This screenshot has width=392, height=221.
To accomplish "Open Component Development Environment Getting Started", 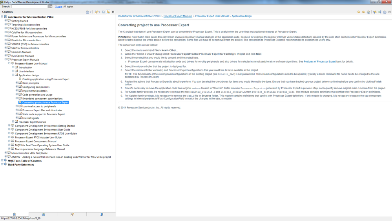I will pyautogui.click(x=45, y=126).
